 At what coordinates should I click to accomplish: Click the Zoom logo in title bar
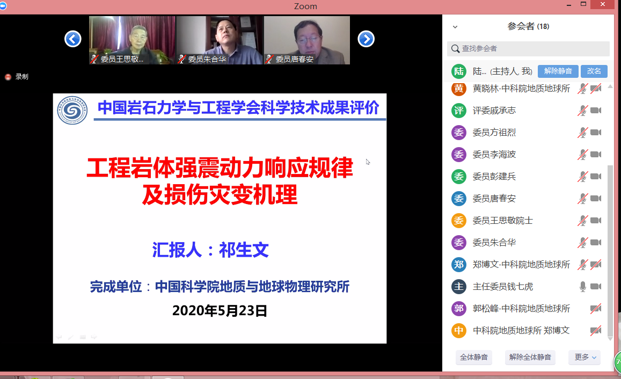3,6
